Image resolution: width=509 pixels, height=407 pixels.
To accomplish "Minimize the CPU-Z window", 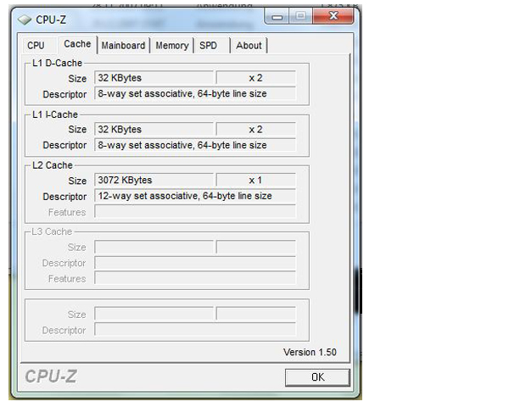I will pos(277,17).
